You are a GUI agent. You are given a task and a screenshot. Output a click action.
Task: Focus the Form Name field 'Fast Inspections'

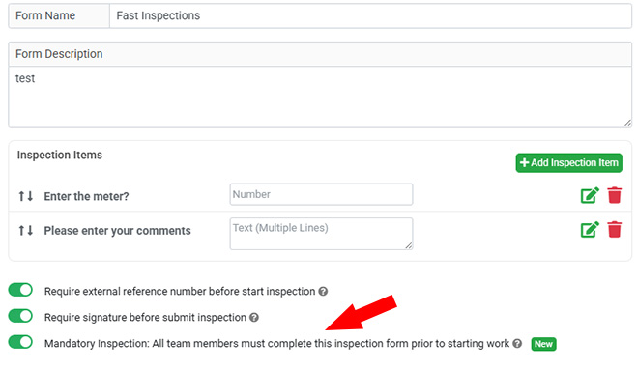click(370, 15)
